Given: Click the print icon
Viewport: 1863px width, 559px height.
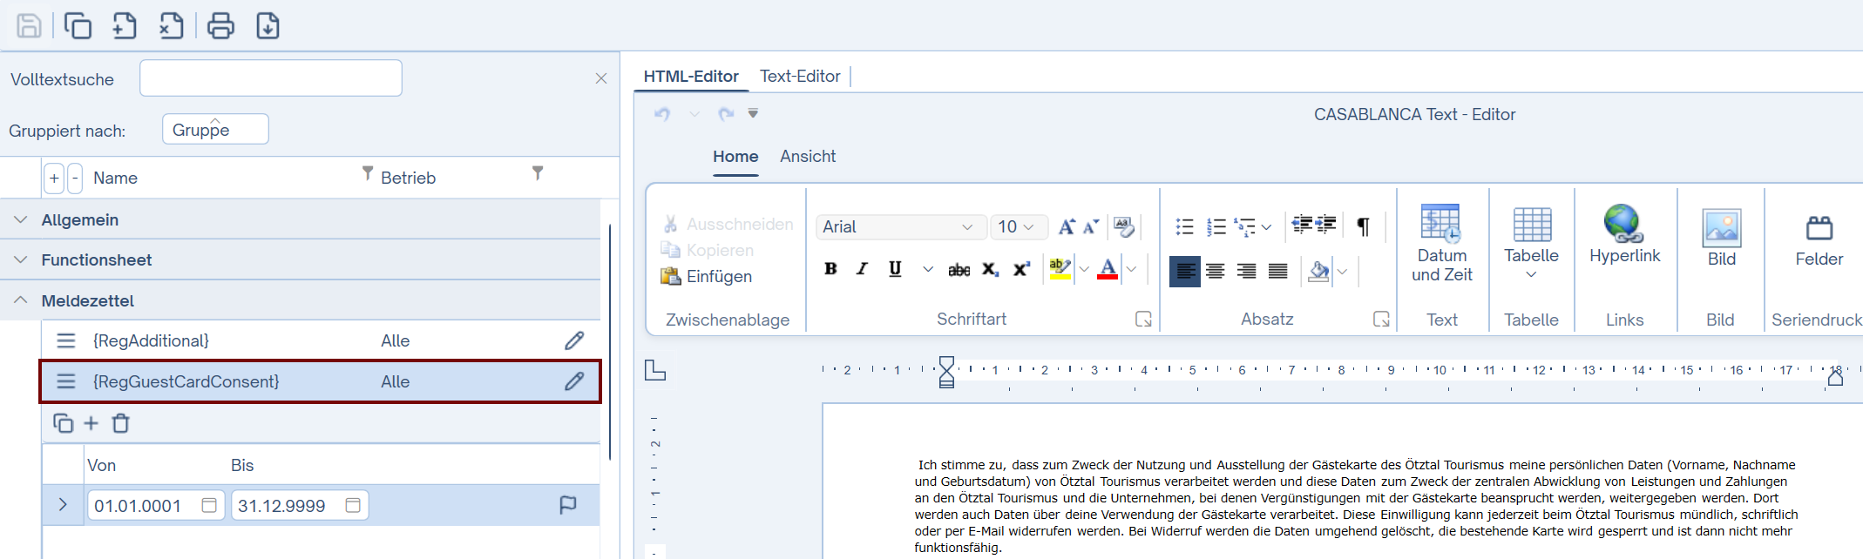Looking at the screenshot, I should [220, 26].
